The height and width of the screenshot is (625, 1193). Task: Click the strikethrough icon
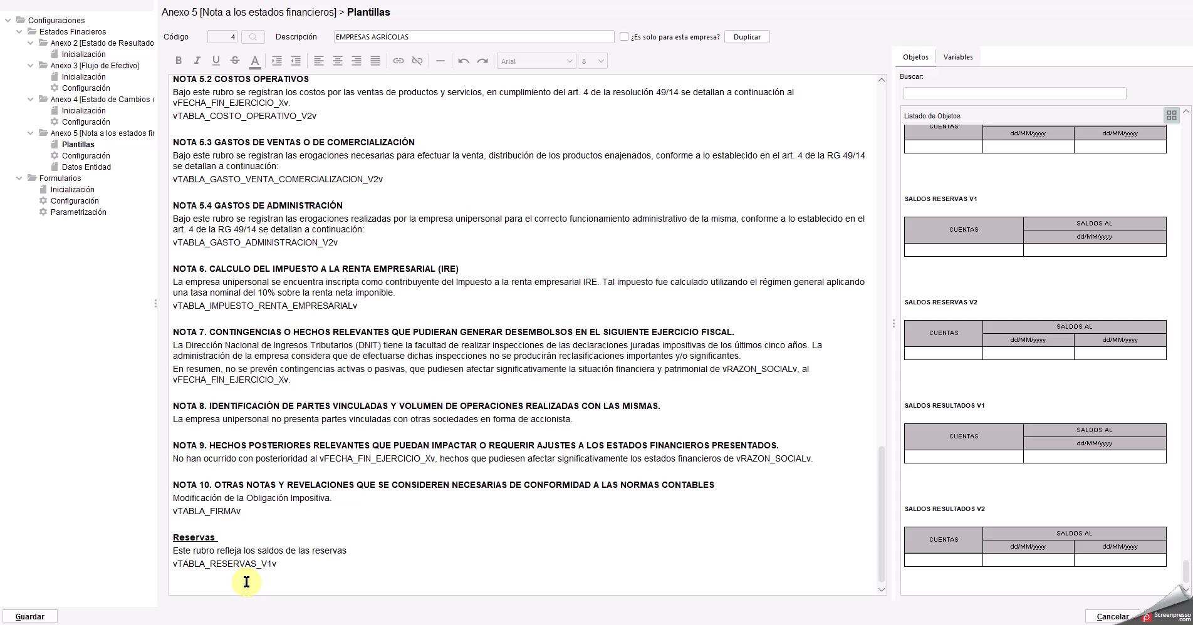point(235,61)
